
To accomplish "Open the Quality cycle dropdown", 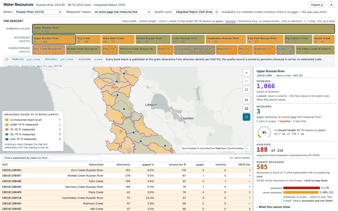I will tap(195, 12).
